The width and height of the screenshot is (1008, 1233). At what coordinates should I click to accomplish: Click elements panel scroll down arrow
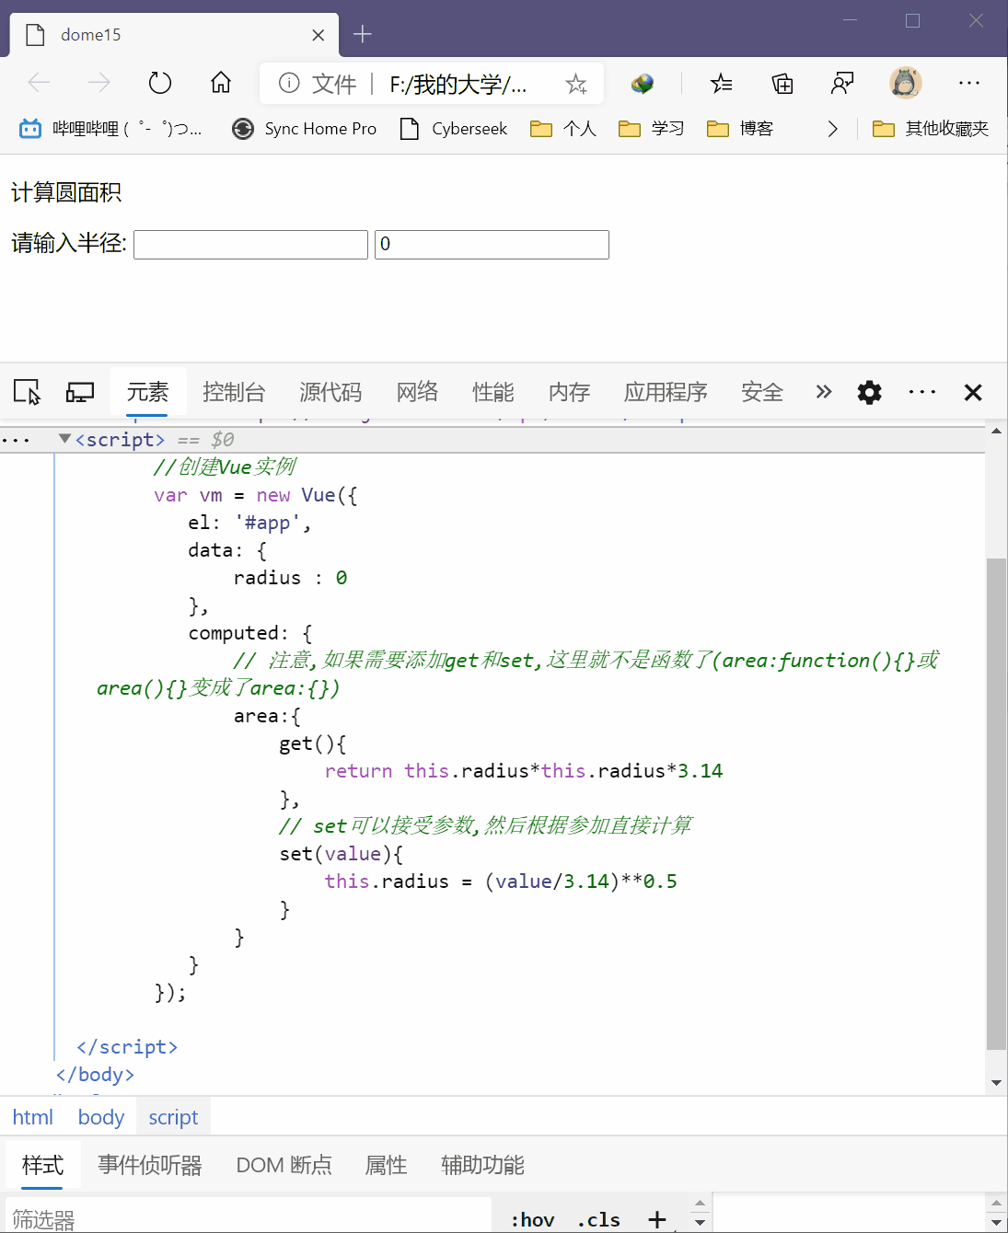[996, 1083]
